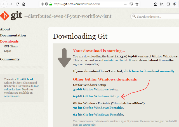Follow the Pro Git book link
This screenshot has width=179, height=127.
25,79
